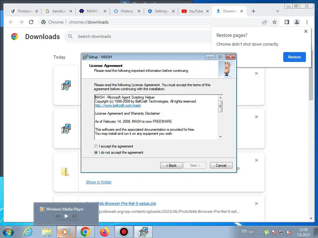Click Previous in Windows Media Player preview
The height and width of the screenshot is (238, 318).
tap(58, 216)
